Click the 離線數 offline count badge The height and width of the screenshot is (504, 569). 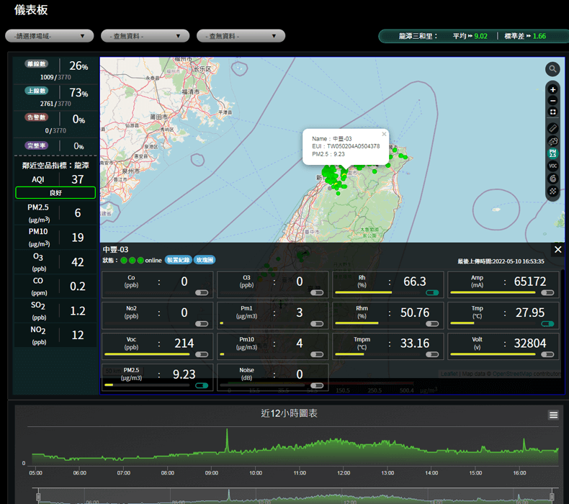(x=37, y=64)
